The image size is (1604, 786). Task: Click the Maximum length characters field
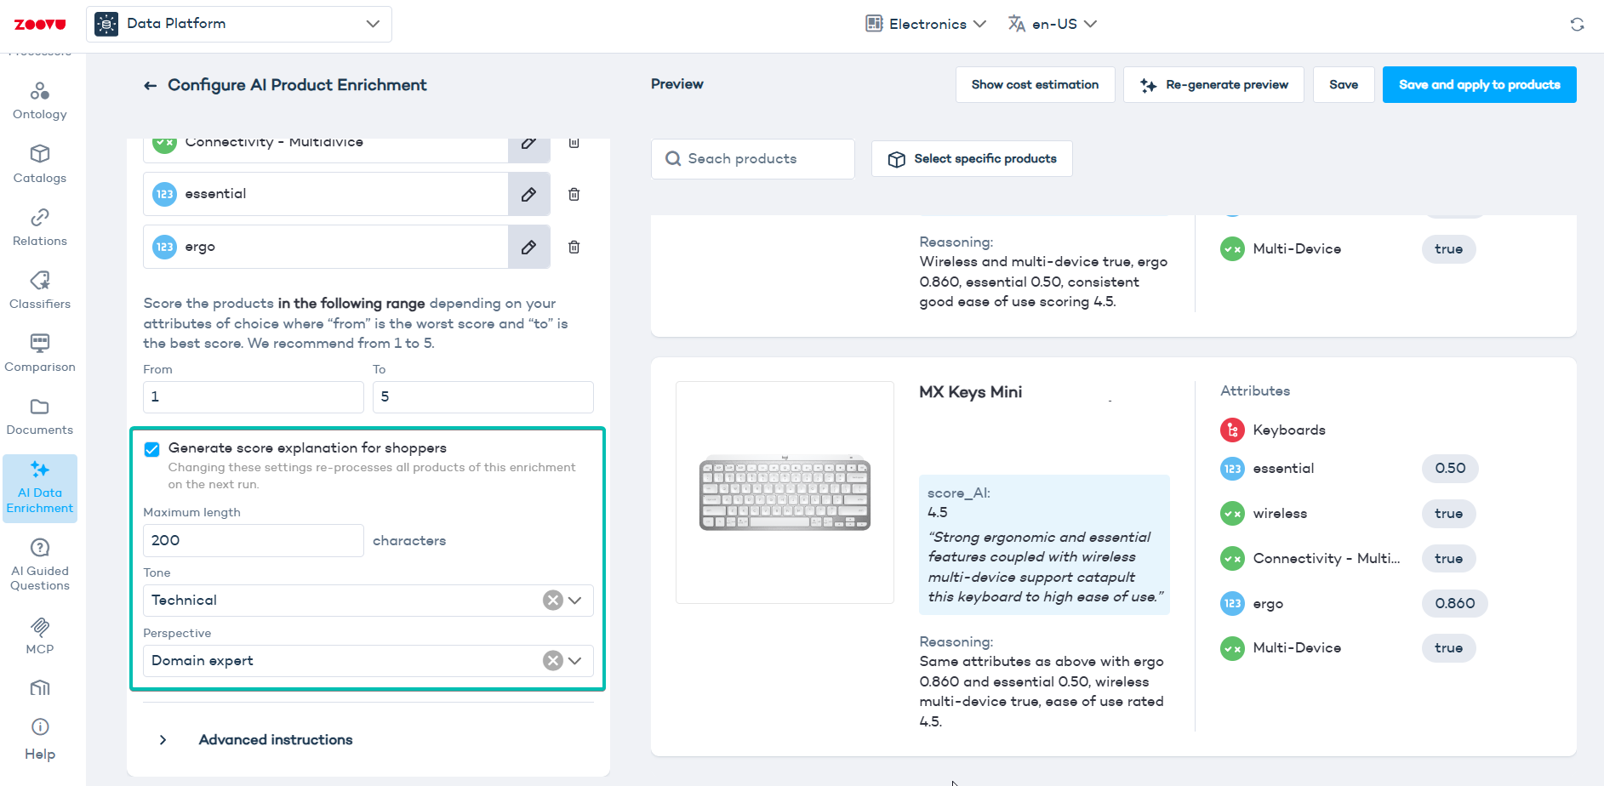(254, 541)
